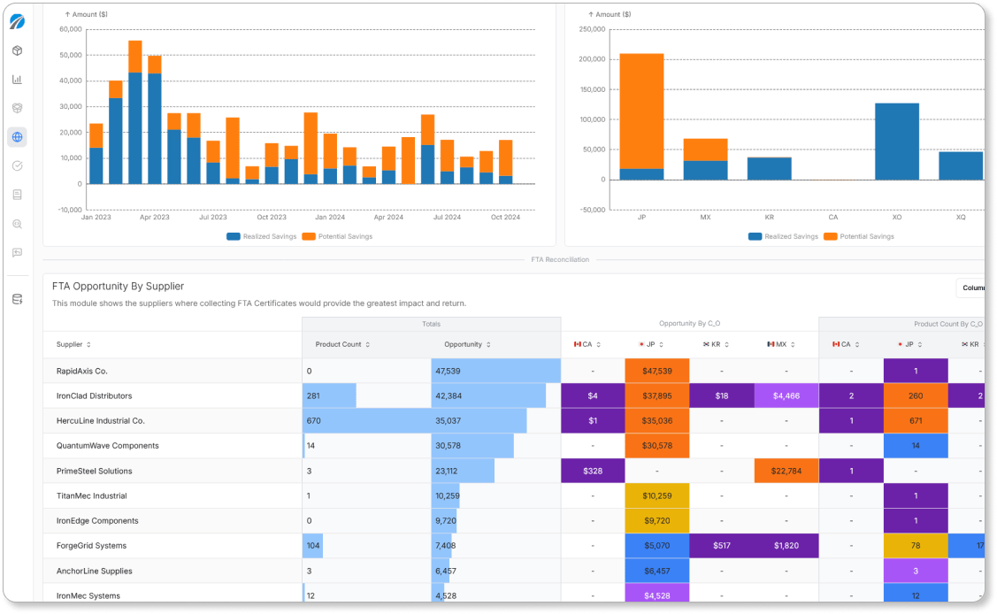Viewport: 997px width, 614px height.
Task: Open the bar chart analytics sidebar icon
Action: pyautogui.click(x=17, y=80)
